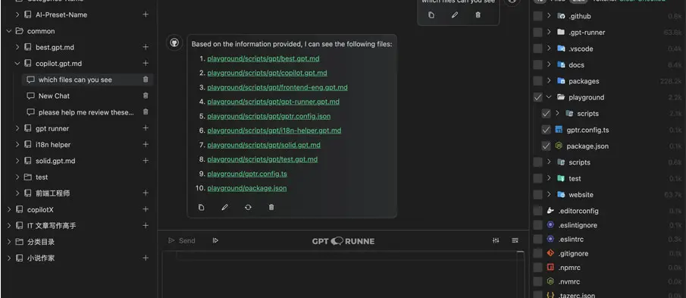Select the 小说作家 preset

pyautogui.click(x=41, y=258)
